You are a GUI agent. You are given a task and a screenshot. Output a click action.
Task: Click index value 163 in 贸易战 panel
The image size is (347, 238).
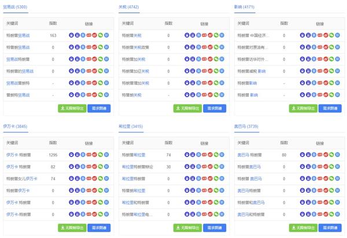[x=53, y=35]
